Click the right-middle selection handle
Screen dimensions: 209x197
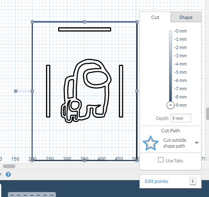coord(137,91)
